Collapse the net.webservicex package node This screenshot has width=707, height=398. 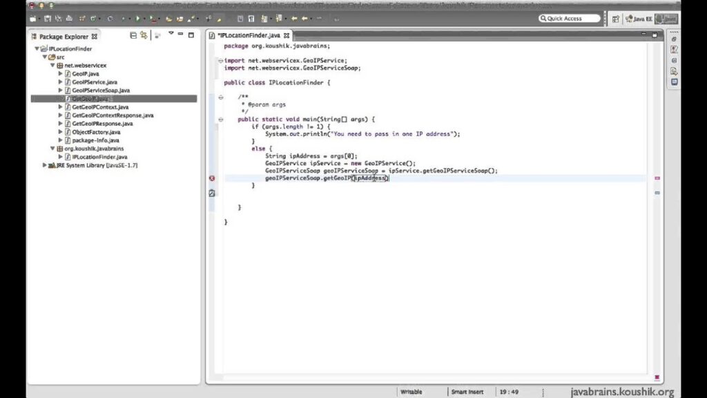click(x=54, y=65)
